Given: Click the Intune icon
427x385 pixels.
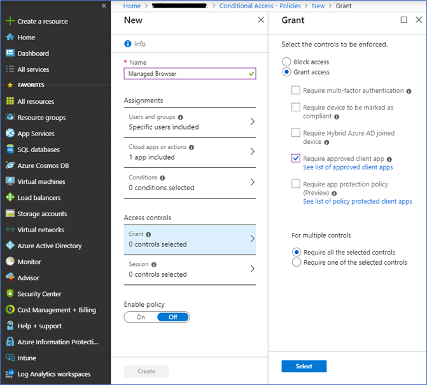Looking at the screenshot, I should click(x=10, y=358).
